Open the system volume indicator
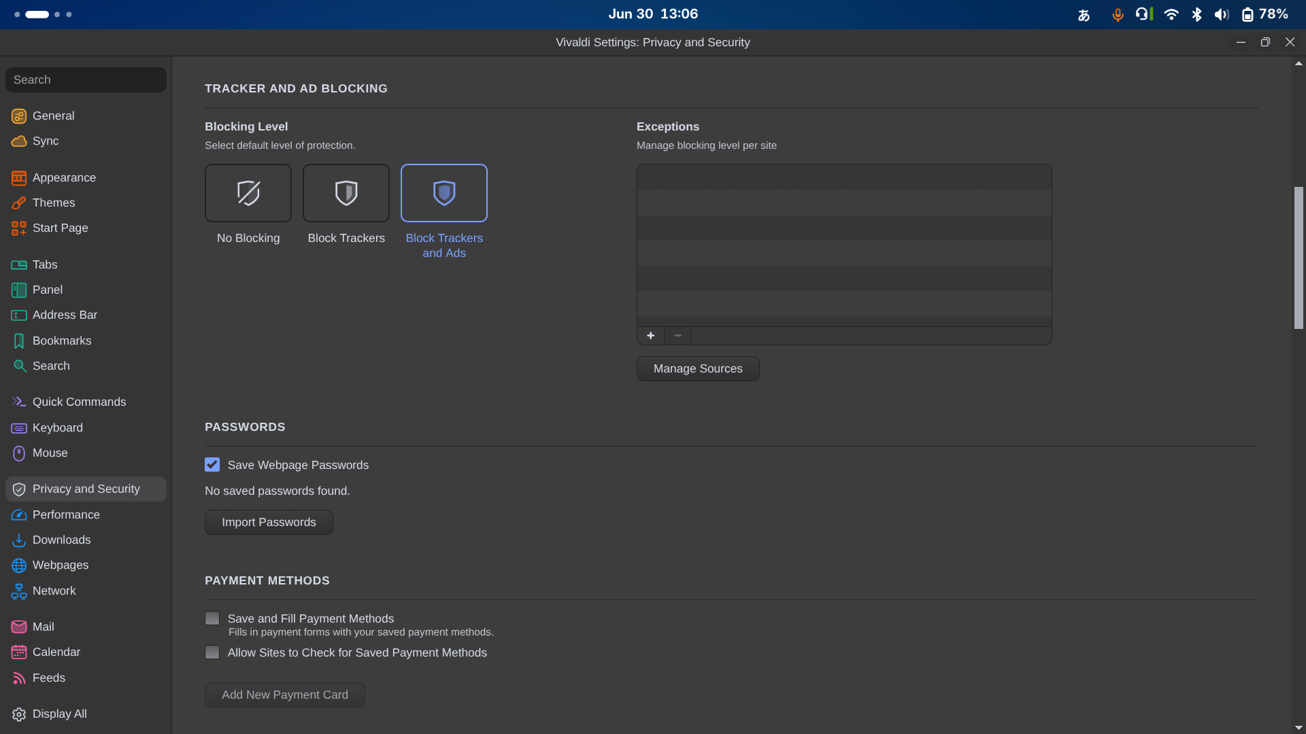Image resolution: width=1306 pixels, height=734 pixels. click(1222, 14)
